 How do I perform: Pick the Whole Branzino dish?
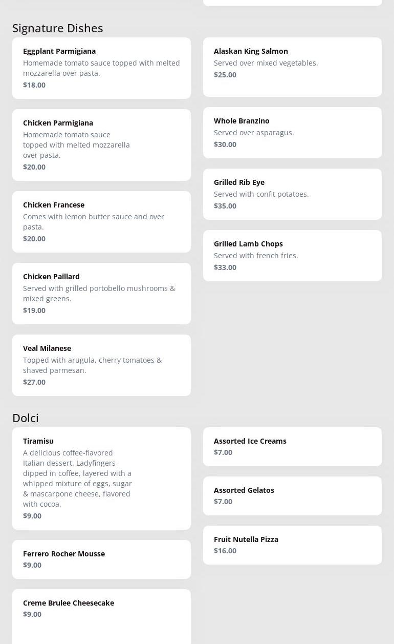292,132
